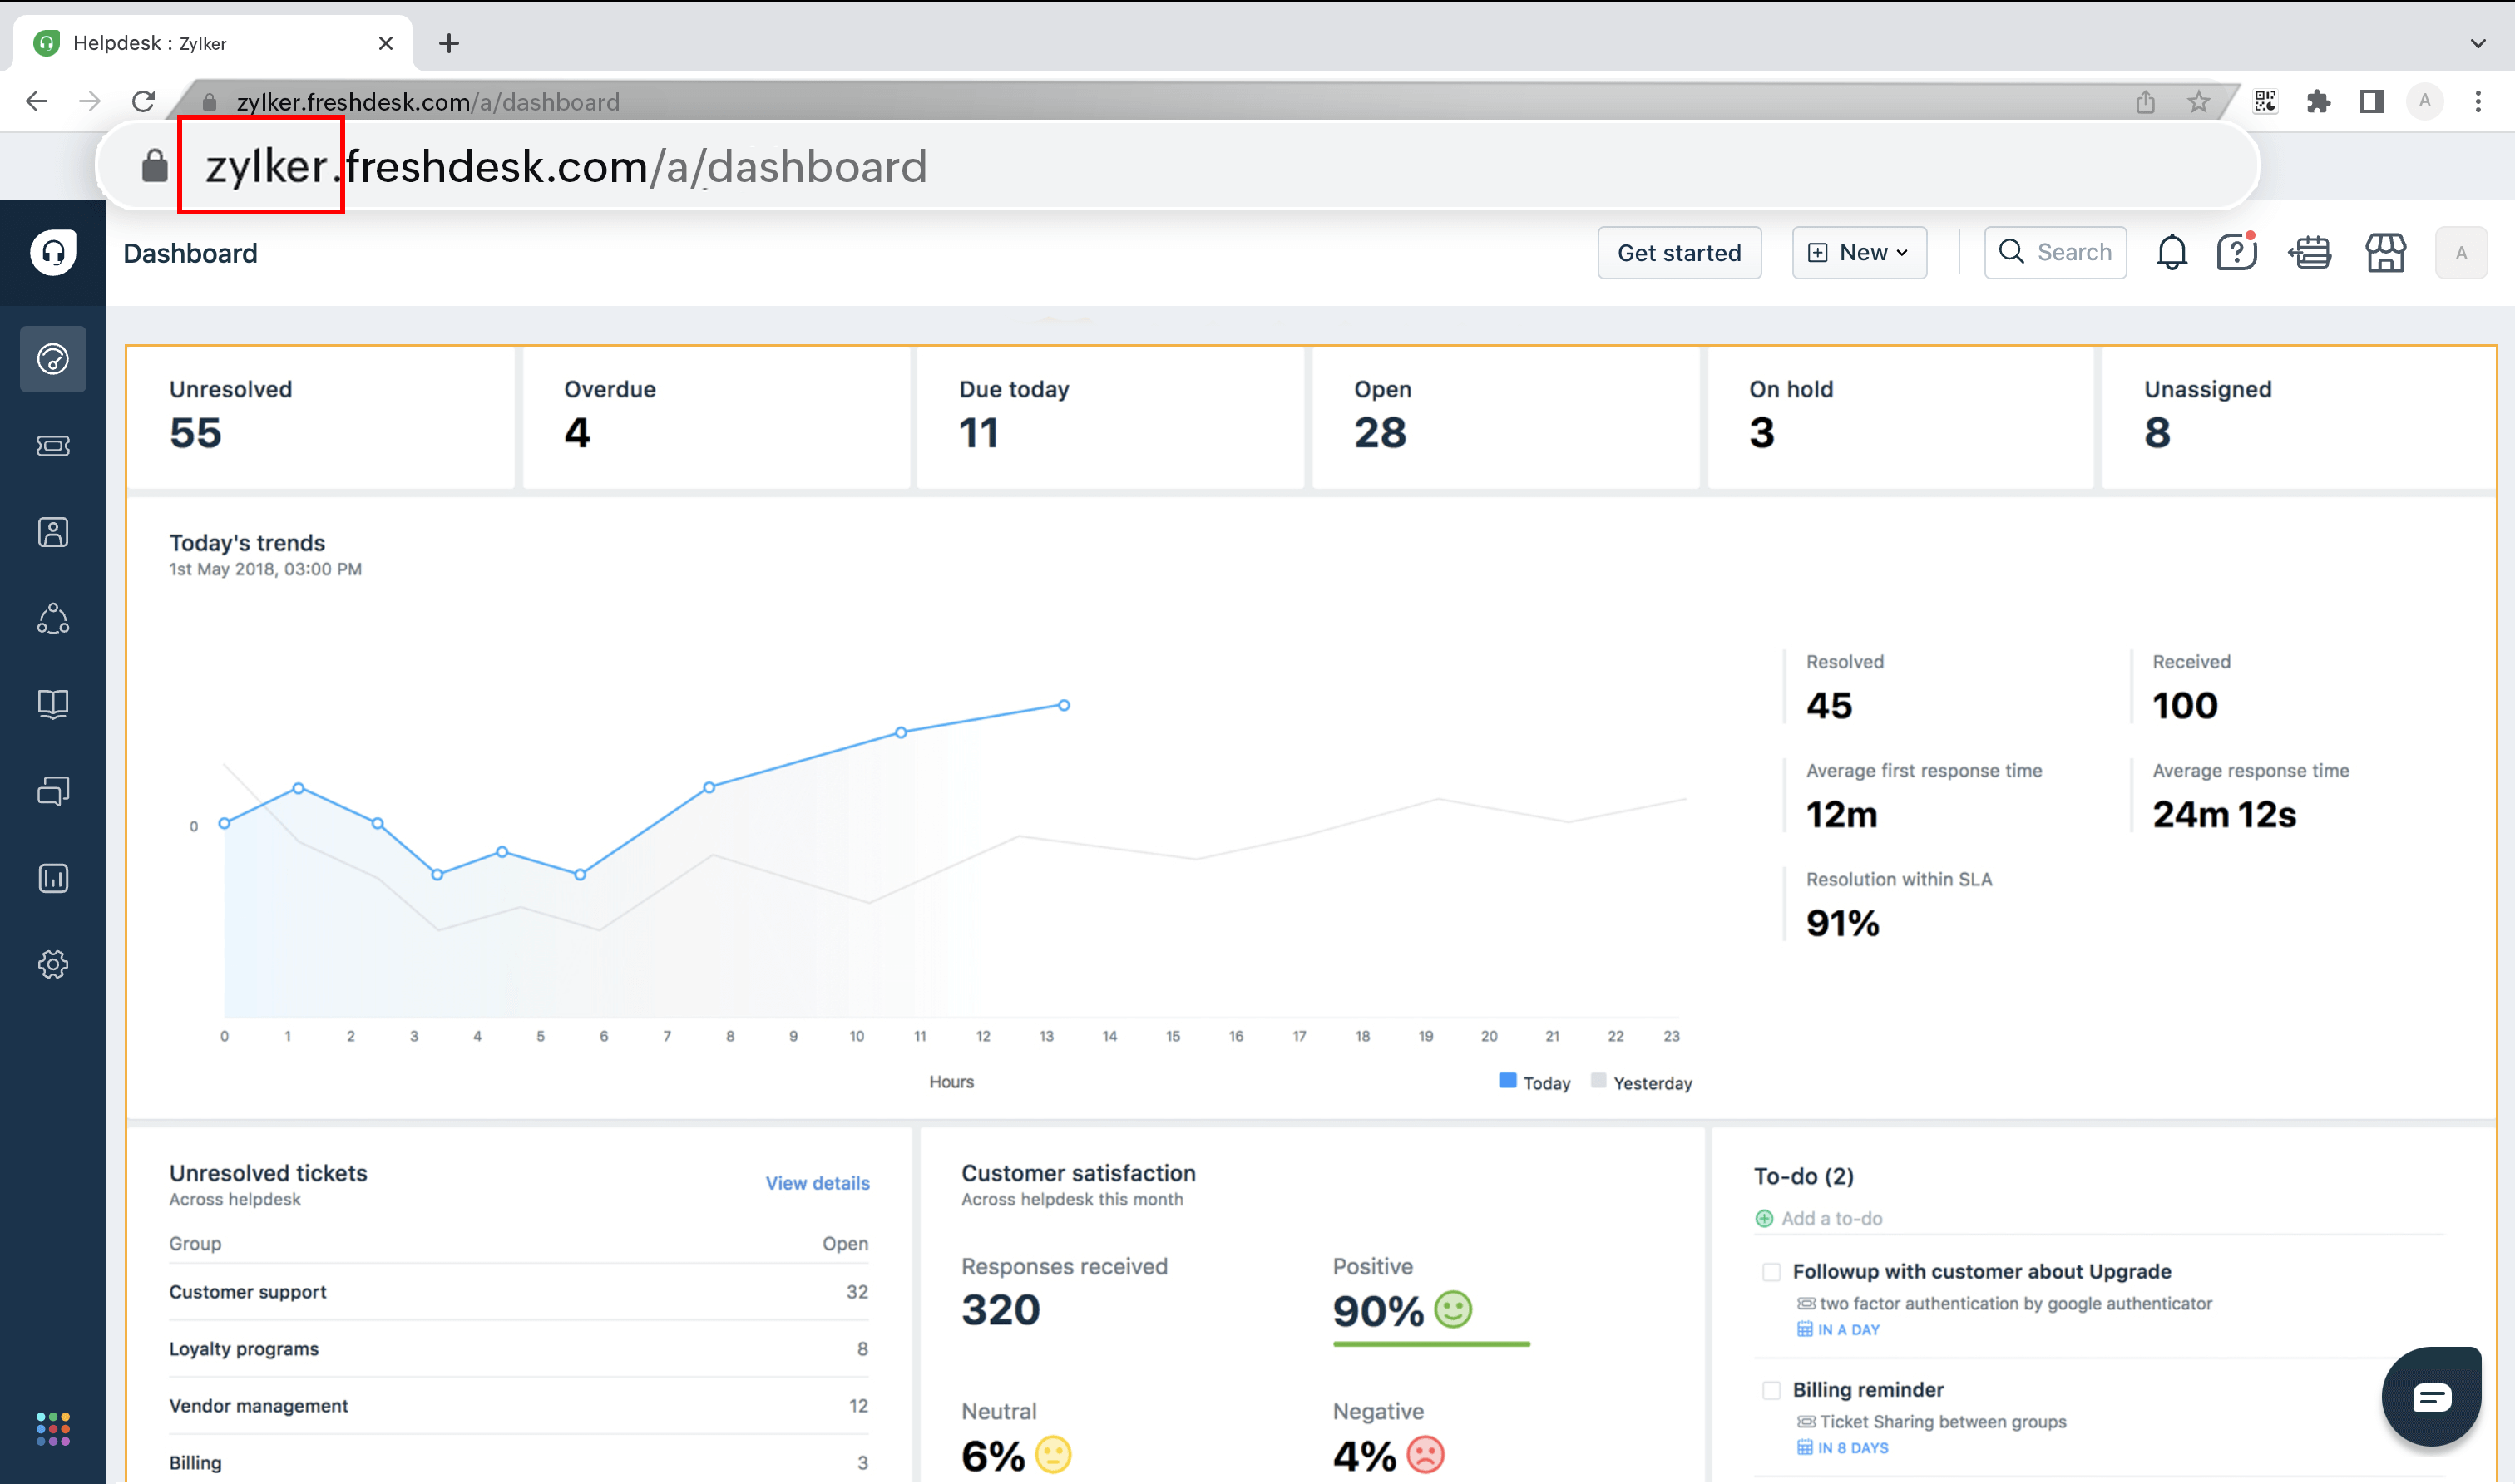Open Contacts icon in left sidebar

click(53, 532)
